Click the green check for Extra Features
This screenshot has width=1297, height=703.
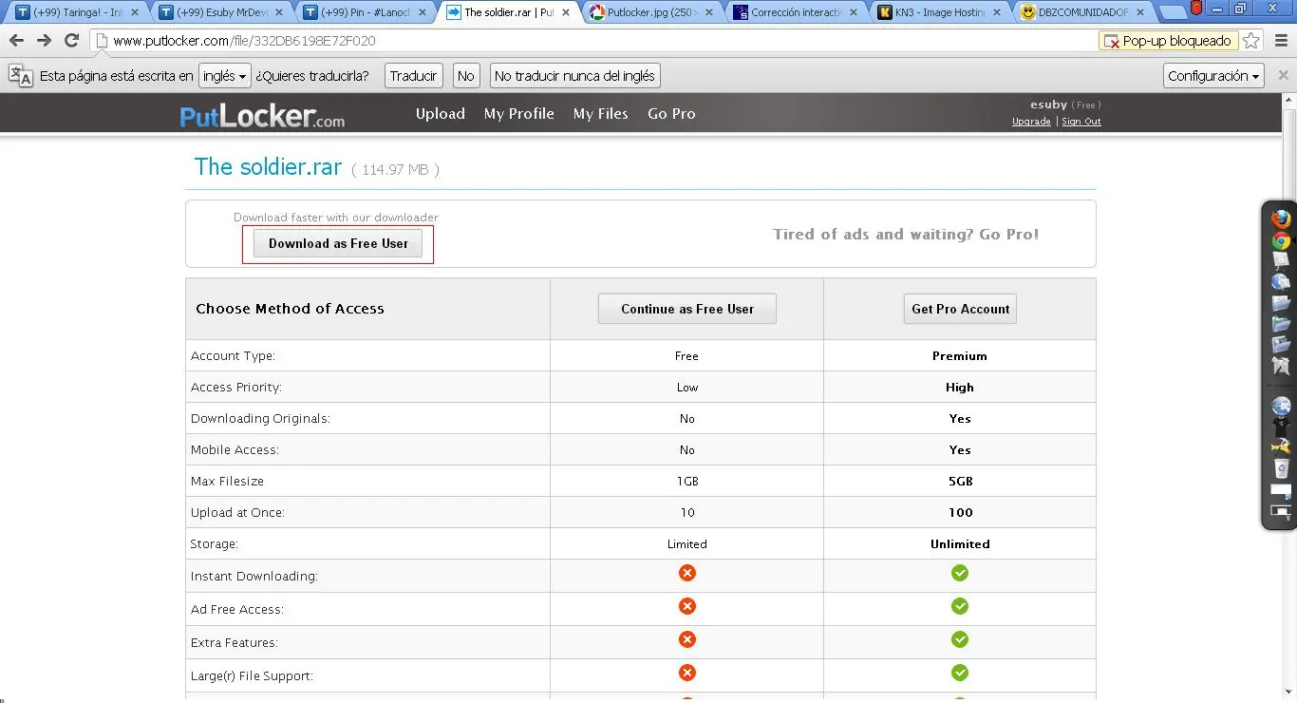[960, 639]
